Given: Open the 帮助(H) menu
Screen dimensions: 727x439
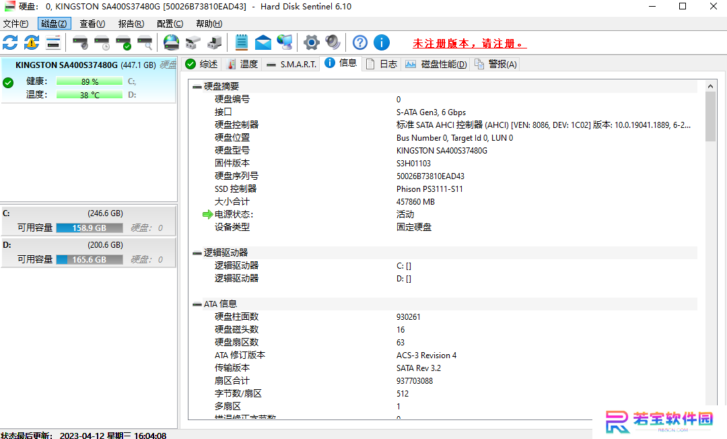Looking at the screenshot, I should (209, 24).
